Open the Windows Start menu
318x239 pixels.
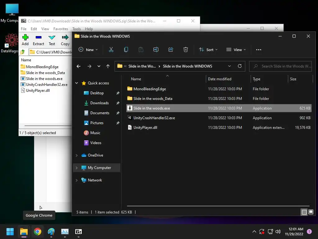tap(10, 232)
